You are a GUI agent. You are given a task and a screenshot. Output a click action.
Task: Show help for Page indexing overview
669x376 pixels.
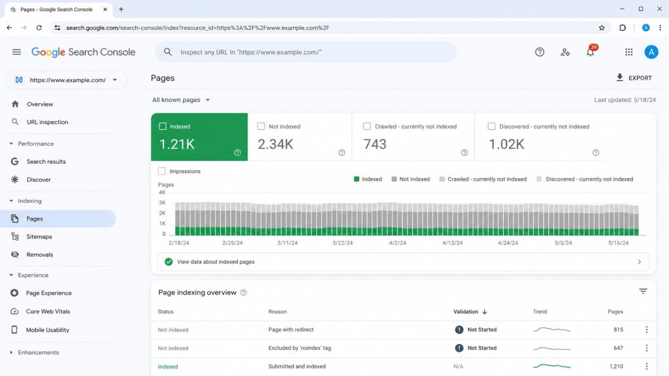pyautogui.click(x=244, y=292)
